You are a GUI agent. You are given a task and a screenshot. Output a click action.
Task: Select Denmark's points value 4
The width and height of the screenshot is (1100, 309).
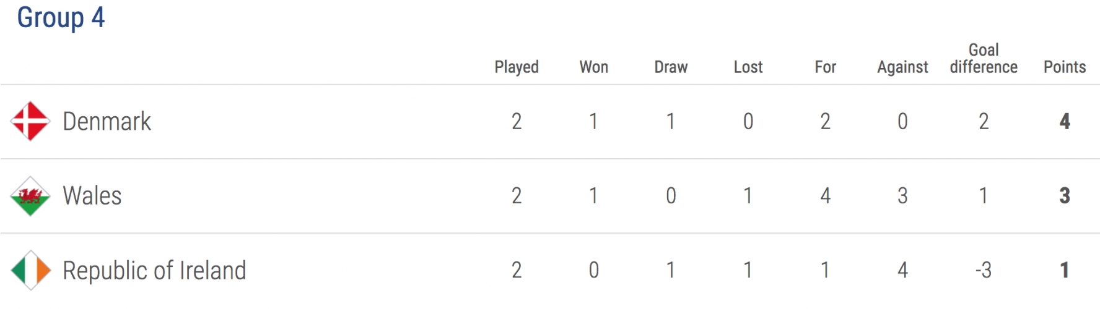(1065, 121)
